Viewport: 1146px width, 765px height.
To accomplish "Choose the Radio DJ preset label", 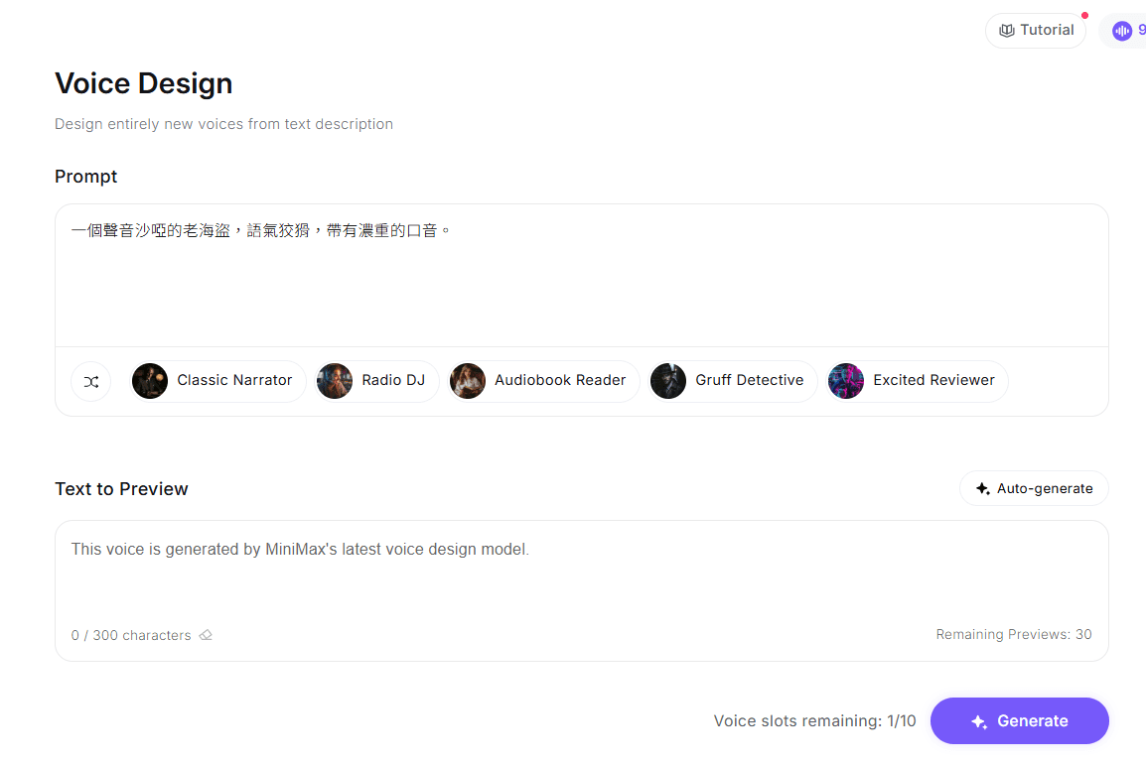I will [x=393, y=380].
